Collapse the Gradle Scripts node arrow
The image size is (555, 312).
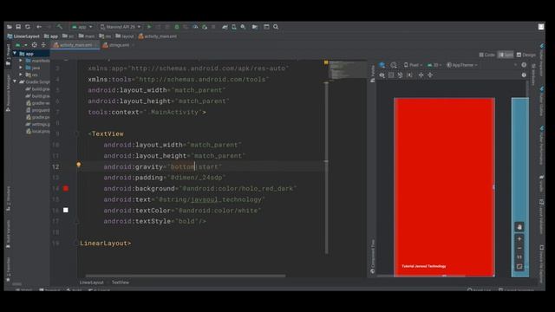coord(15,81)
